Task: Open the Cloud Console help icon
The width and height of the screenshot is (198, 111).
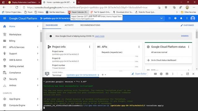Action: pos(175,18)
